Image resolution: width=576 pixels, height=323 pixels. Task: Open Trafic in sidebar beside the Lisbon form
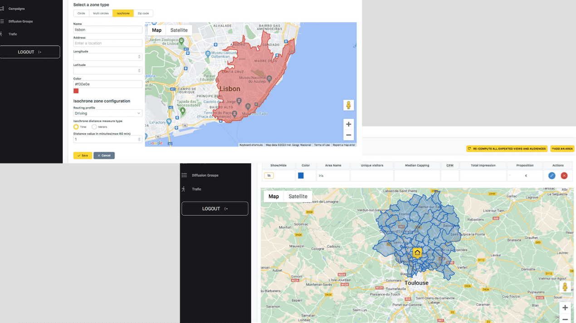[x=13, y=34]
